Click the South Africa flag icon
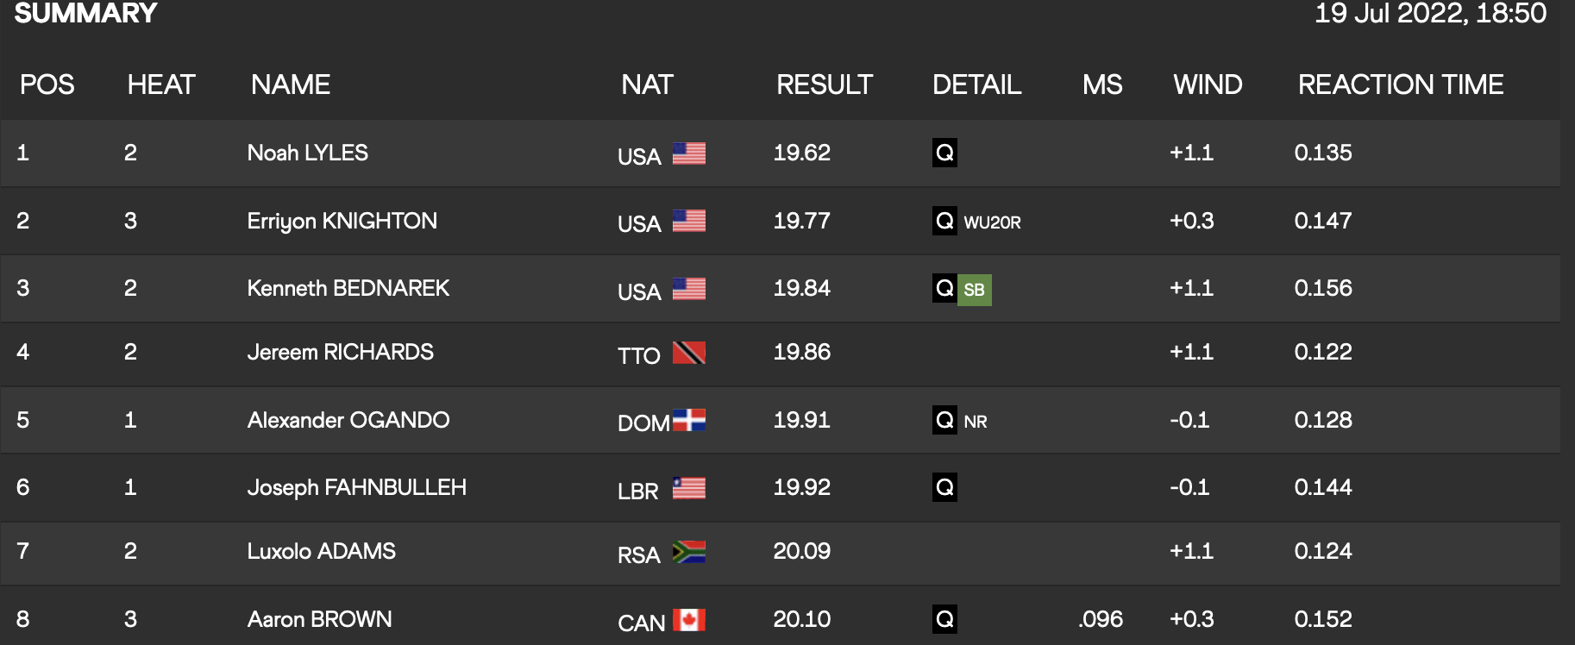1575x645 pixels. tap(688, 552)
